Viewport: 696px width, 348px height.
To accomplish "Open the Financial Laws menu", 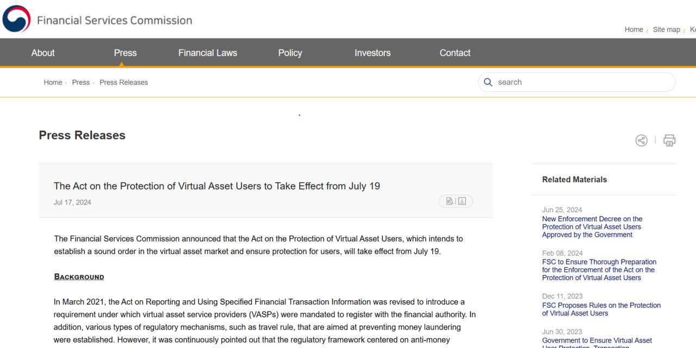I will (x=208, y=53).
